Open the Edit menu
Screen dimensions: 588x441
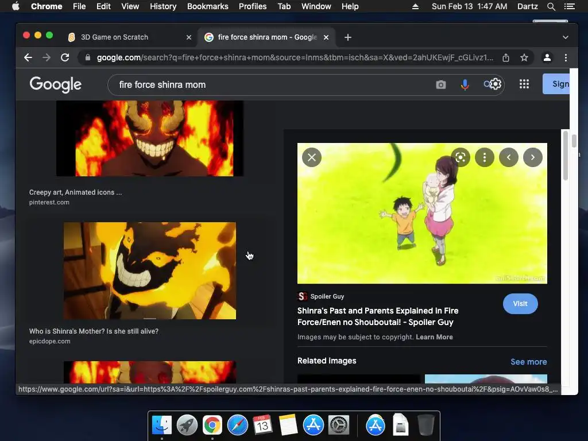coord(103,6)
